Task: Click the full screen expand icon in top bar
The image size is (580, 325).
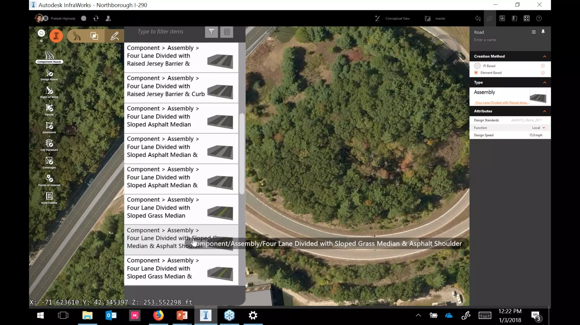Action: coord(526,18)
